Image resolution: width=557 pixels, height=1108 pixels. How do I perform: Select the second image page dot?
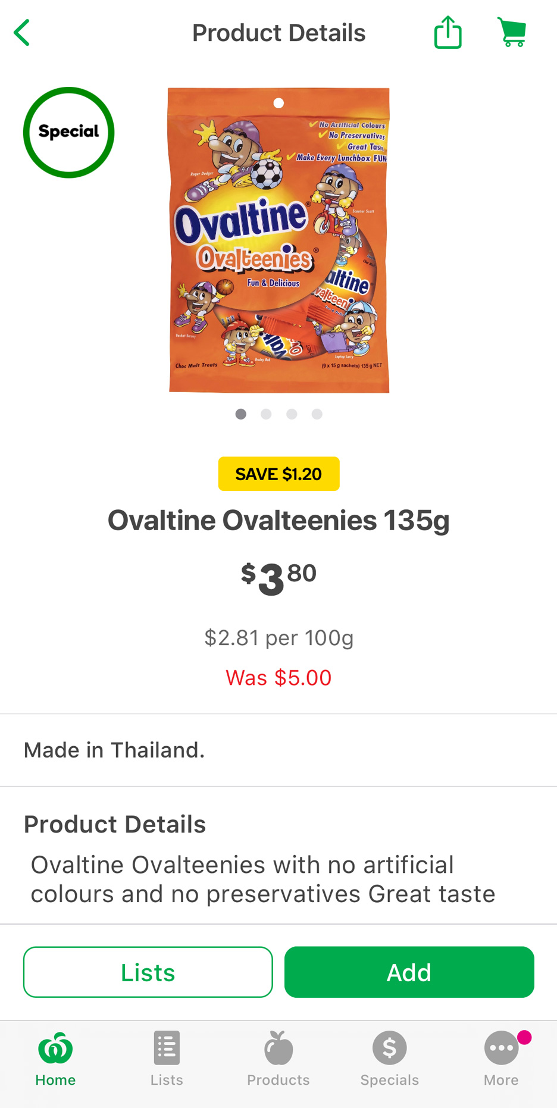tap(266, 414)
